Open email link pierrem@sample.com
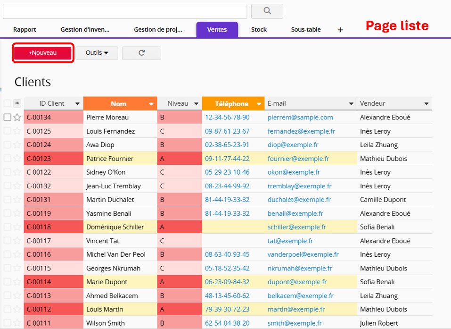The image size is (451, 329). [x=300, y=118]
